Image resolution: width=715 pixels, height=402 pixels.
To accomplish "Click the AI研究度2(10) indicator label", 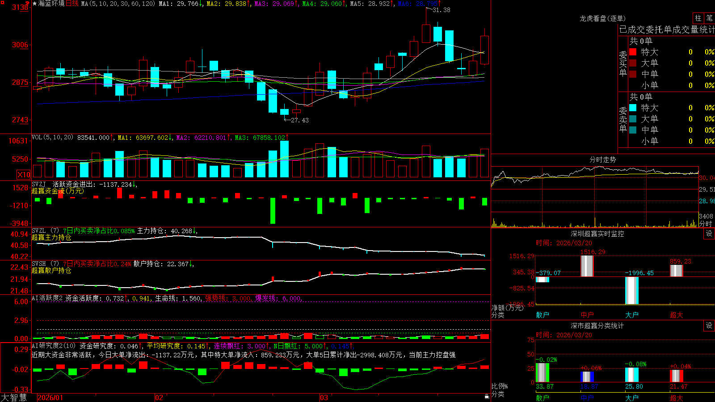I will 54,346.
